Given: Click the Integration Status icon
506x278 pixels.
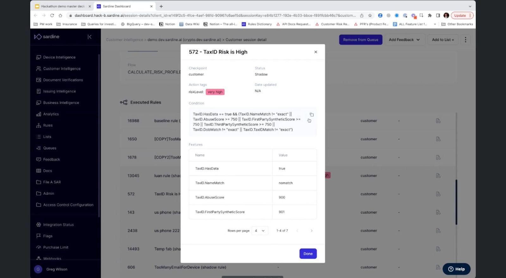Looking at the screenshot, I should (39, 225).
